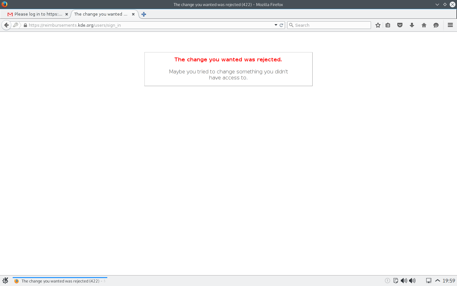This screenshot has width=457, height=286.
Task: Bookmark this page with the star icon
Action: 378,25
